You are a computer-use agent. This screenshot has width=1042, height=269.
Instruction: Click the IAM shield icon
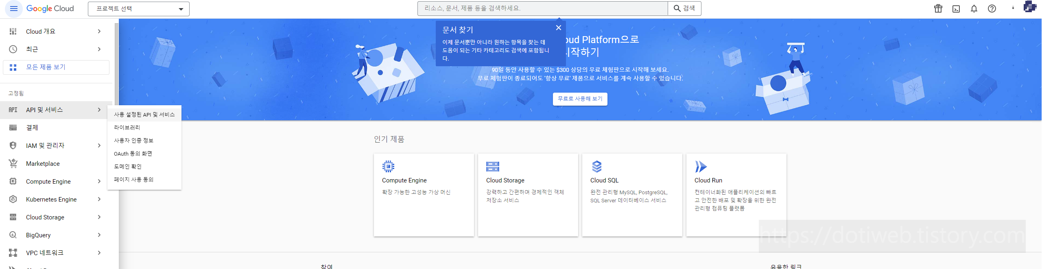13,145
